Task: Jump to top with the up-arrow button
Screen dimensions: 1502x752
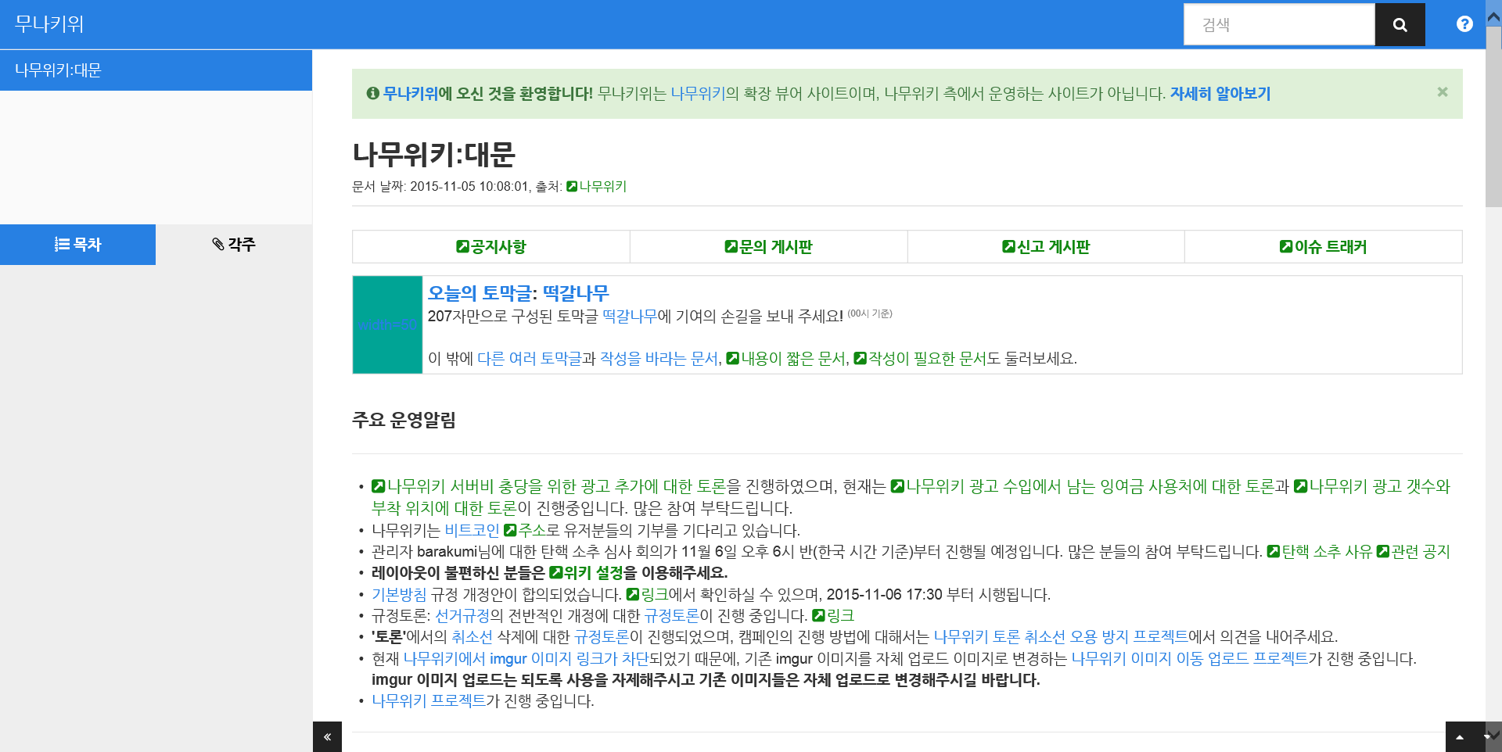Action: (1460, 736)
